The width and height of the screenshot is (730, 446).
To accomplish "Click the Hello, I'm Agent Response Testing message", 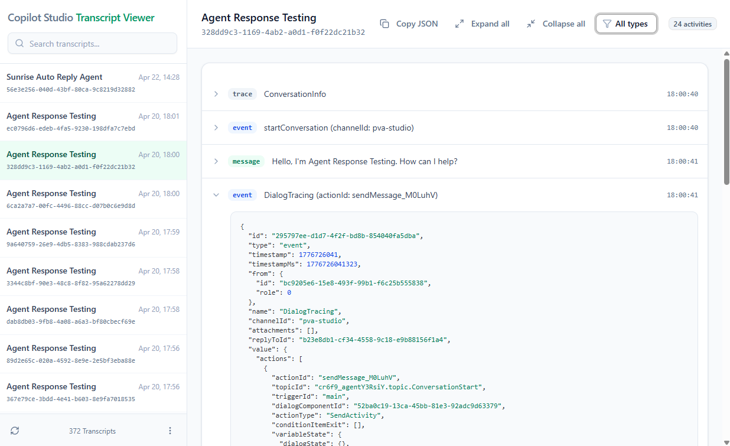I will click(364, 161).
